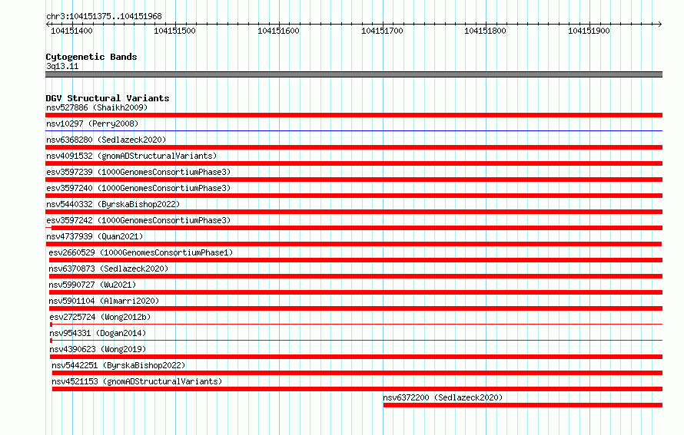Open nsv954331 (Dogan2014) label
Image resolution: width=684 pixels, height=435 pixels.
98,333
